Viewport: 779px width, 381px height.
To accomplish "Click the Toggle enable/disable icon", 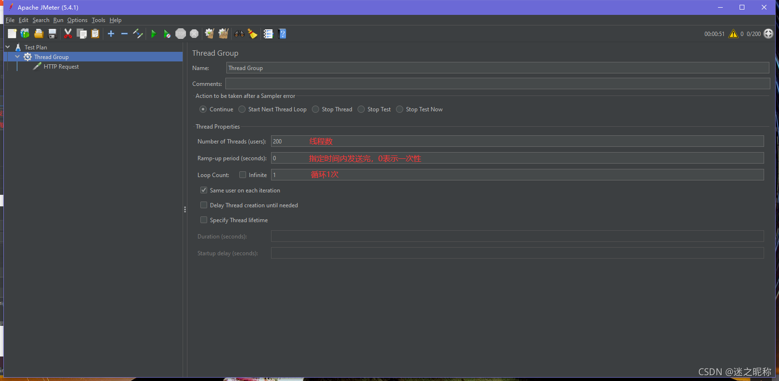I will (x=138, y=34).
